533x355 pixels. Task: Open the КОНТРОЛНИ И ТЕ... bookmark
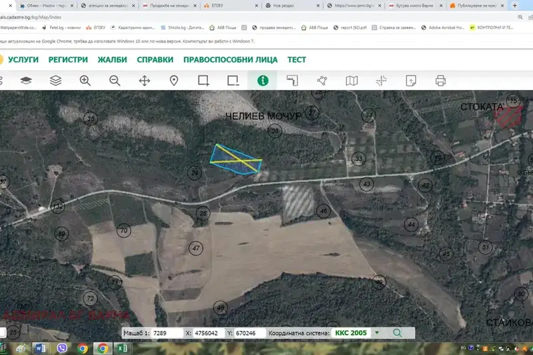point(492,27)
